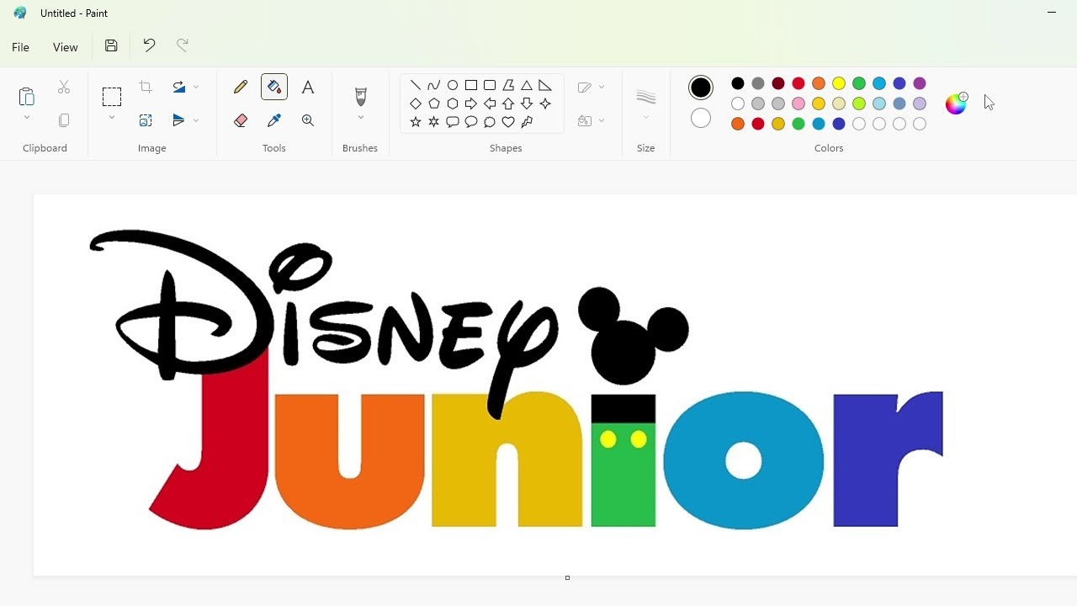Select the Fill bucket tool
The image size is (1077, 606).
pyautogui.click(x=274, y=87)
